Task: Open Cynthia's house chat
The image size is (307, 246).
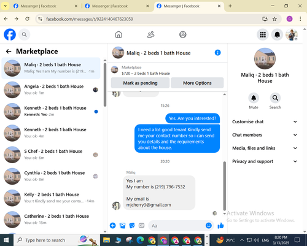Action: point(51,176)
